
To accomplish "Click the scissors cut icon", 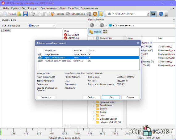I will click(x=33, y=14).
